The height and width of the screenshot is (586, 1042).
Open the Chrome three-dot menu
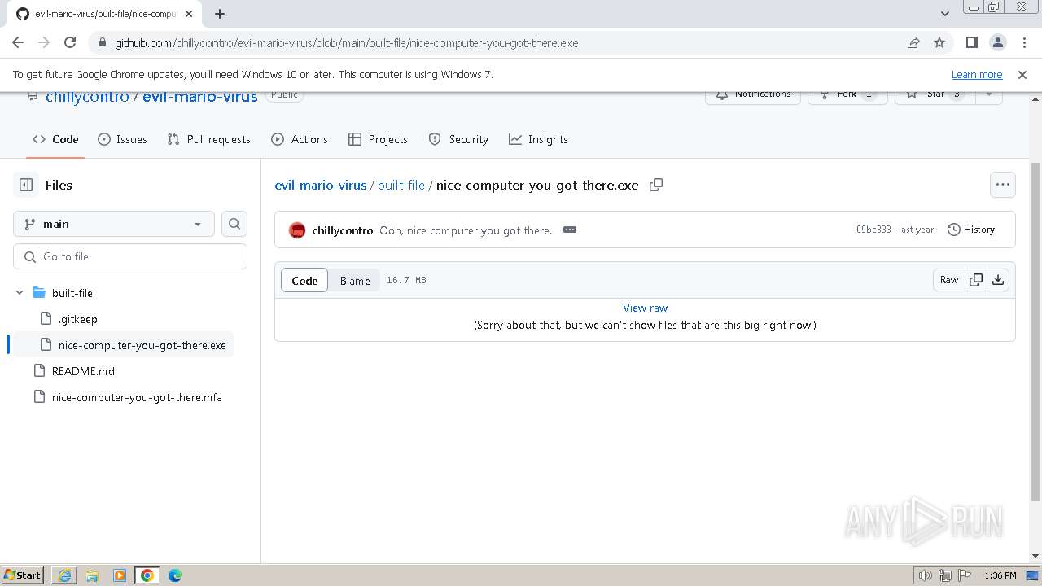[1023, 42]
